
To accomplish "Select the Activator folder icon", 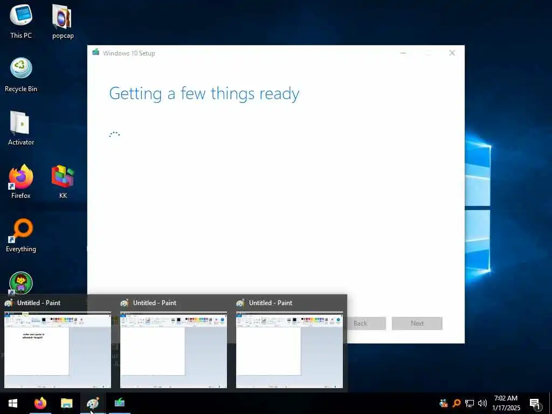I will coord(21,128).
